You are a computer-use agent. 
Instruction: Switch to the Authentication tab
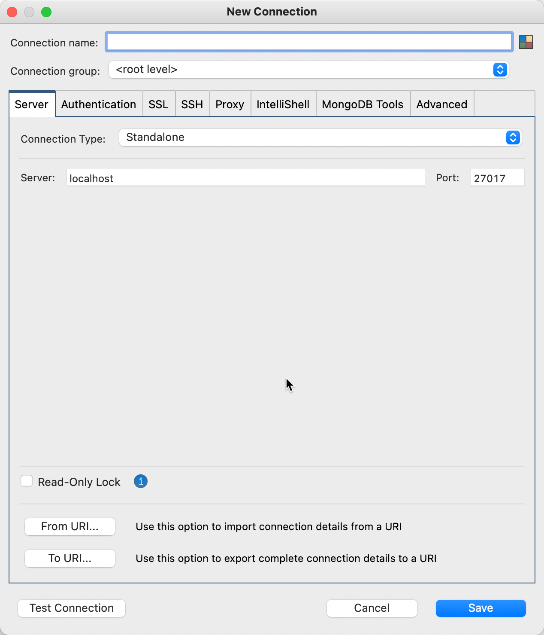tap(99, 104)
